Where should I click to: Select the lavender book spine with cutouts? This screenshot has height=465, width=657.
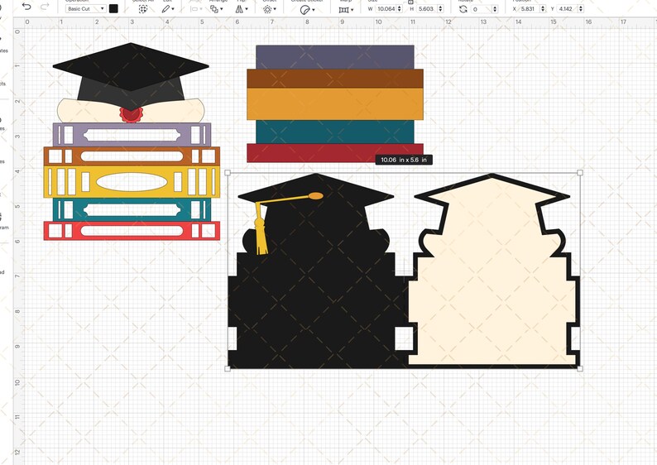pos(132,135)
